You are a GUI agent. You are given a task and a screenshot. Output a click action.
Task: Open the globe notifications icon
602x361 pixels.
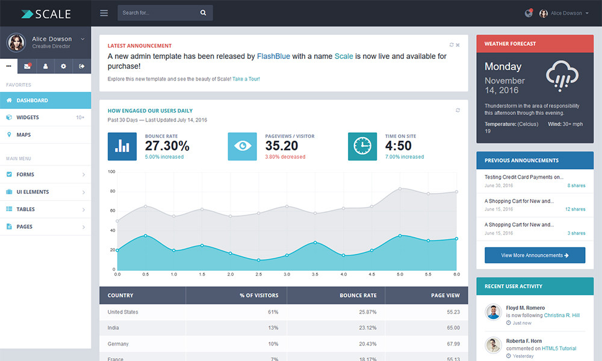(528, 13)
